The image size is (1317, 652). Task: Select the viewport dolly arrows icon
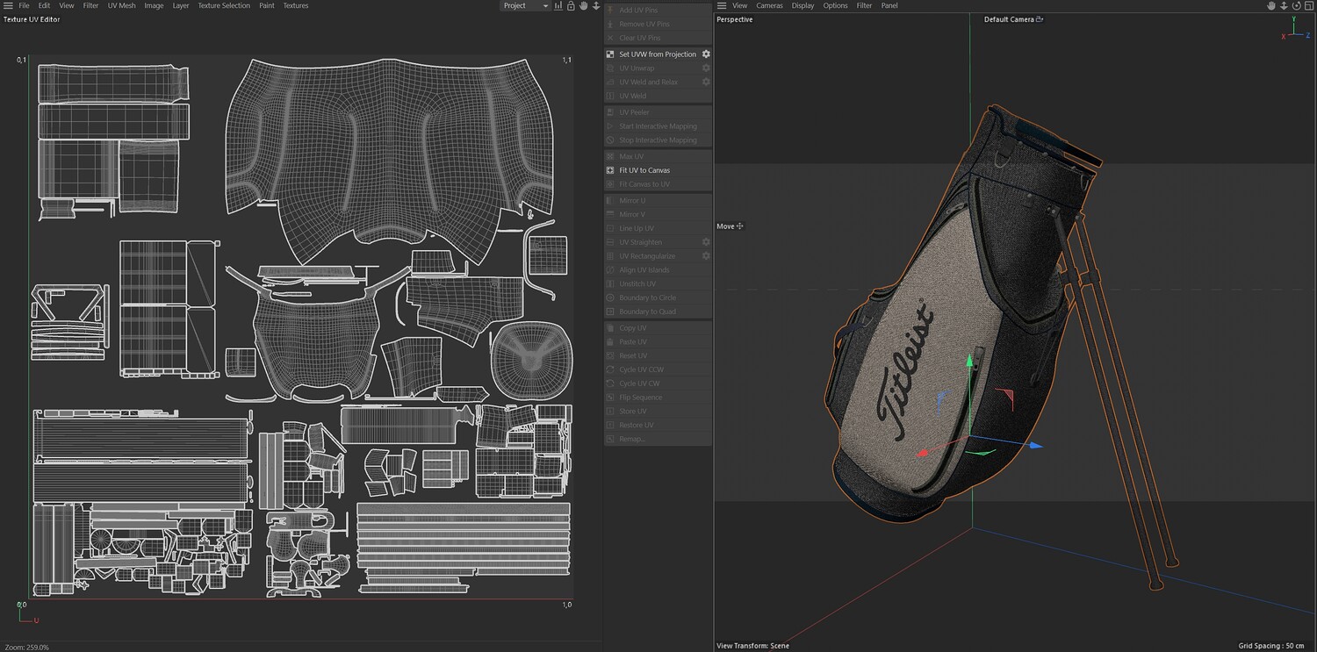click(1284, 5)
